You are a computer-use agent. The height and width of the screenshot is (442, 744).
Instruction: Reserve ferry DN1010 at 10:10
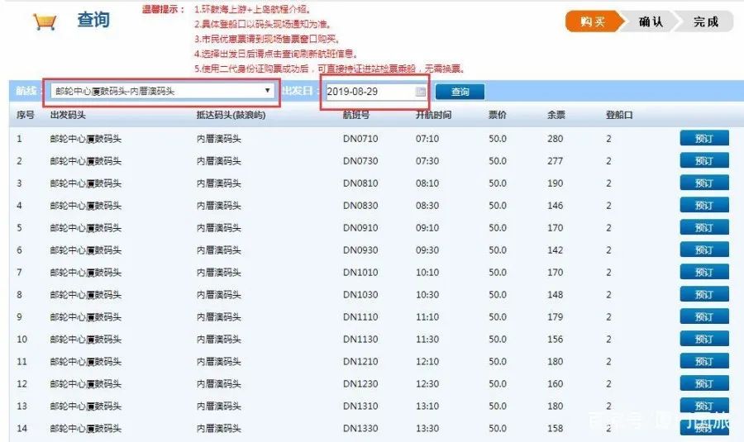point(703,273)
